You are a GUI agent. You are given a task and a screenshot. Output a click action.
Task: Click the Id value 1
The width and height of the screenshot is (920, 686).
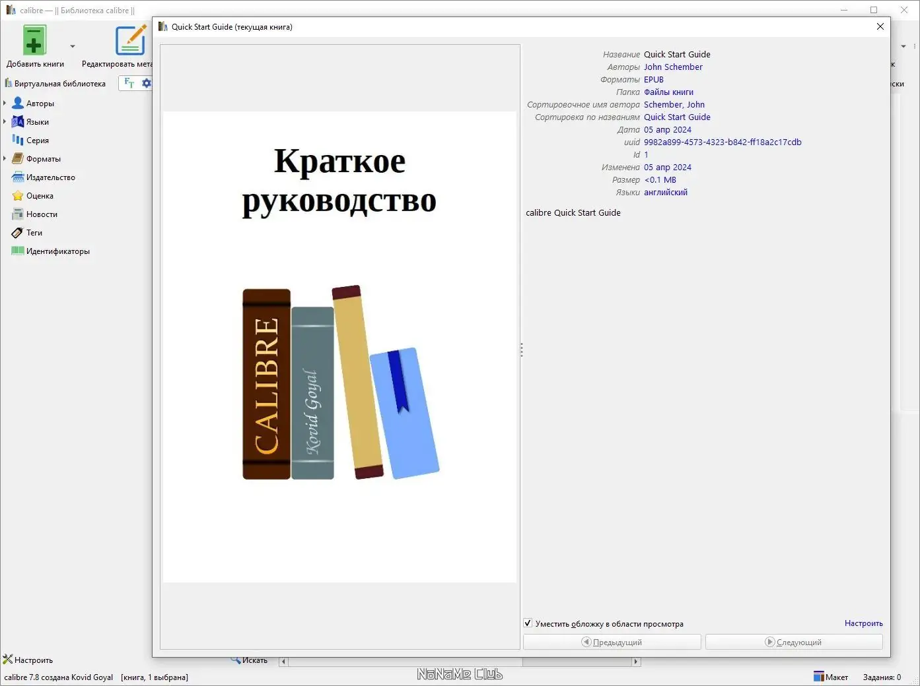646,155
